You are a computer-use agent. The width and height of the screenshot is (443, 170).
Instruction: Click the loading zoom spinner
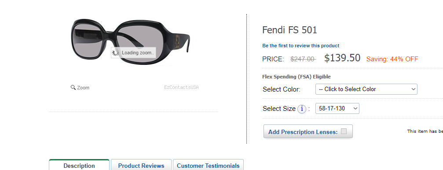[115, 53]
